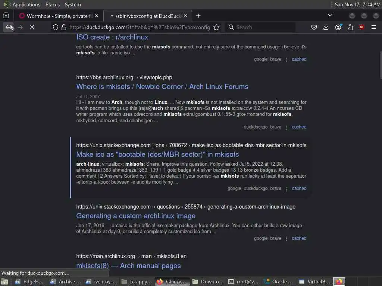Open cached link for bootable mkisofs result
382x286 pixels.
coord(299,188)
